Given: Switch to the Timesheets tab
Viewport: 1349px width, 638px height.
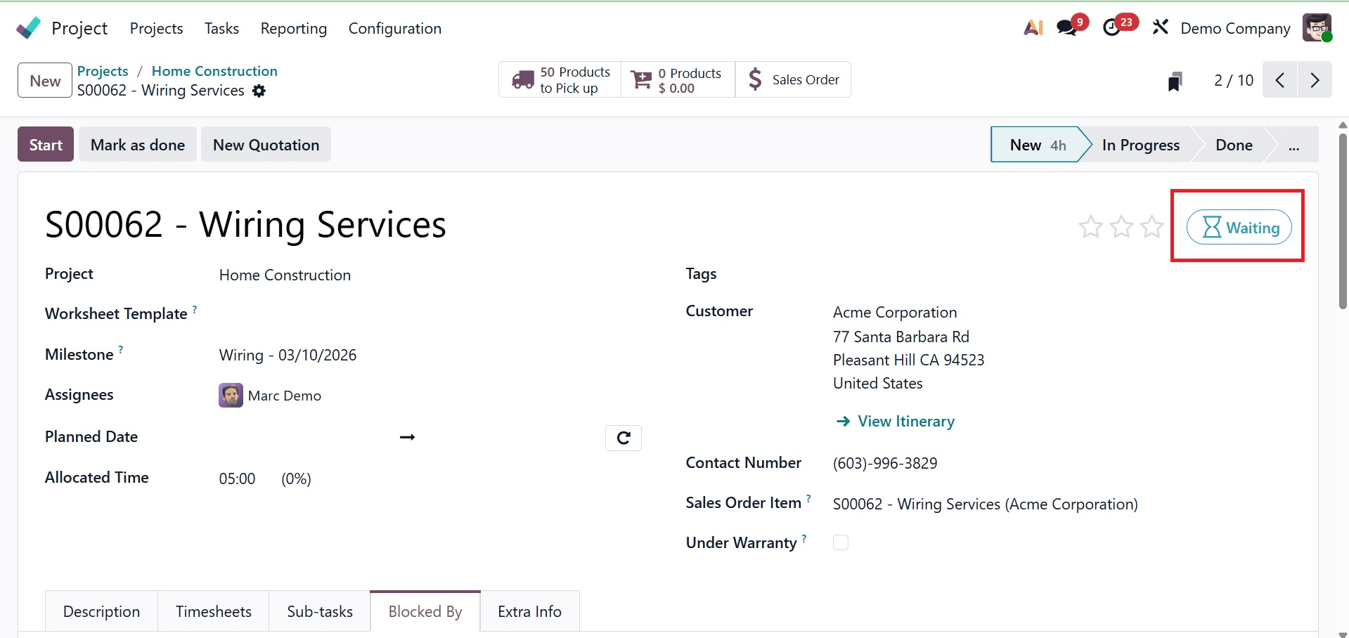Looking at the screenshot, I should (x=213, y=611).
